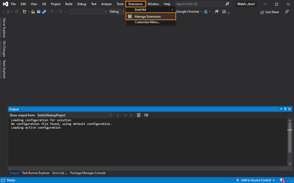The height and width of the screenshot is (183, 294).
Task: Click the Open File folder icon
Action: coord(33,12)
